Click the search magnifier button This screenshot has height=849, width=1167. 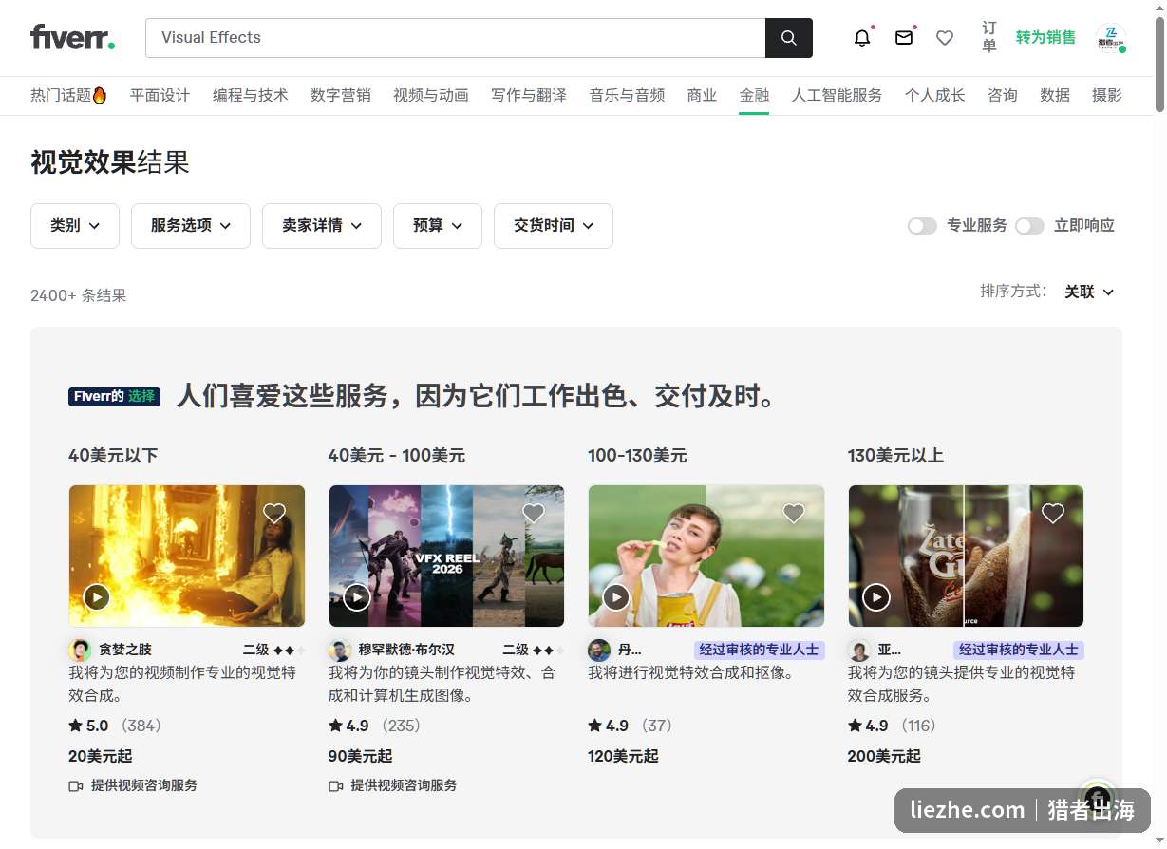pyautogui.click(x=789, y=38)
